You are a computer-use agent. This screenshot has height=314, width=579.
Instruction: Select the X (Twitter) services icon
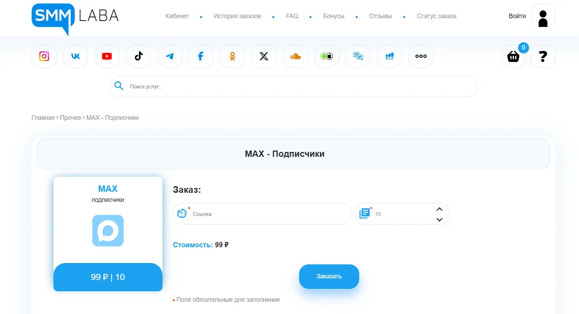point(264,56)
